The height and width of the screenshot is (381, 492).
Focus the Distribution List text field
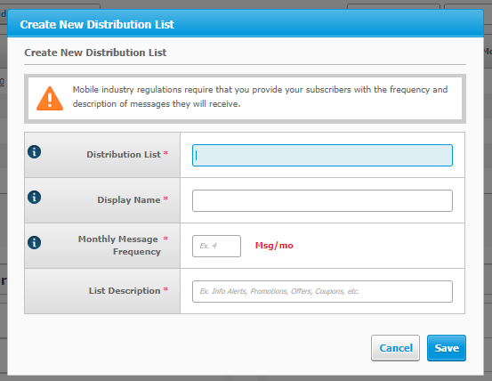pyautogui.click(x=322, y=156)
